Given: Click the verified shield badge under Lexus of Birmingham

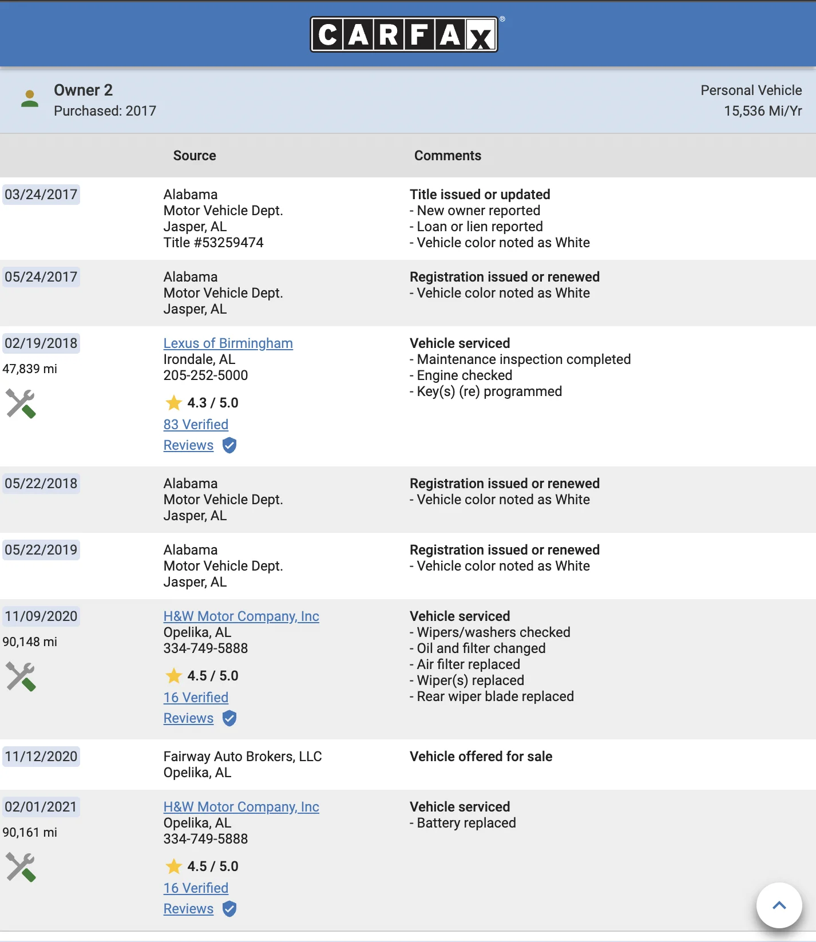Looking at the screenshot, I should [x=229, y=445].
